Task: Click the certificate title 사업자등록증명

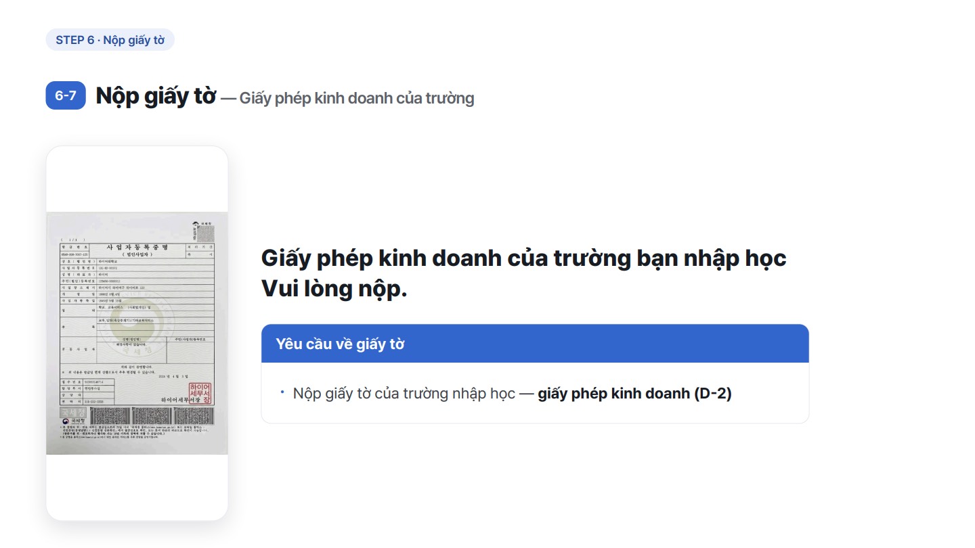Action: point(137,248)
